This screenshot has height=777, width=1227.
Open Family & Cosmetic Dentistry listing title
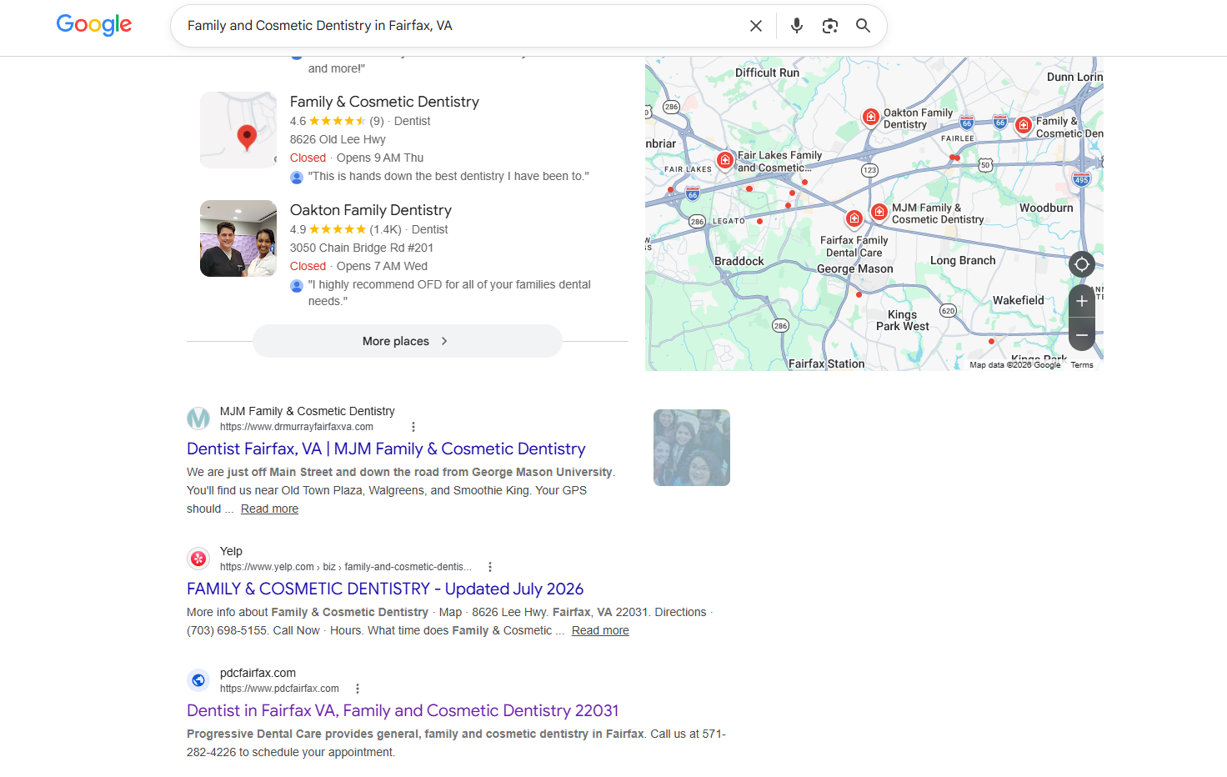coord(384,102)
